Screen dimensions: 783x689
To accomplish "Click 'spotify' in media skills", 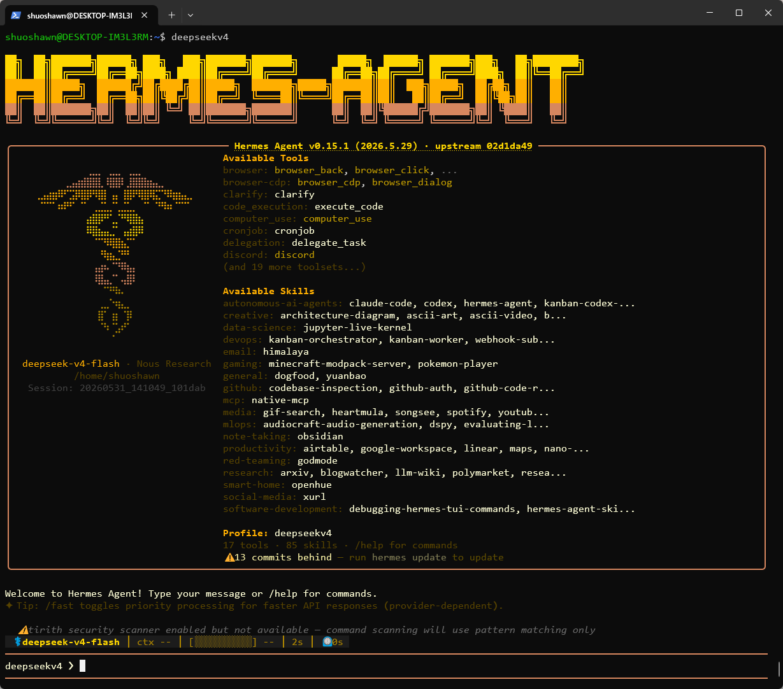I will (466, 412).
